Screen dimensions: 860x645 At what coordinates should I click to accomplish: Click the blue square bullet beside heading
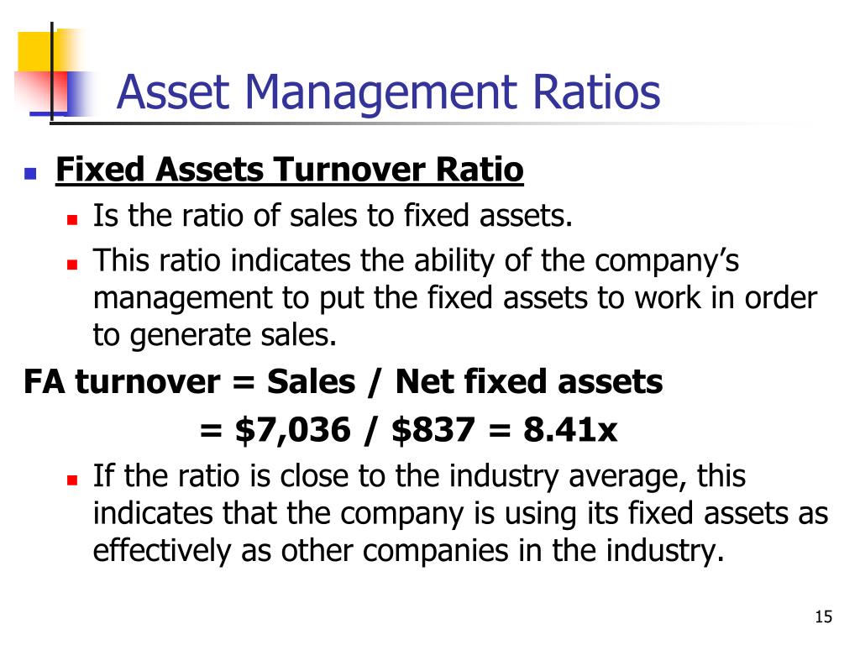click(30, 175)
